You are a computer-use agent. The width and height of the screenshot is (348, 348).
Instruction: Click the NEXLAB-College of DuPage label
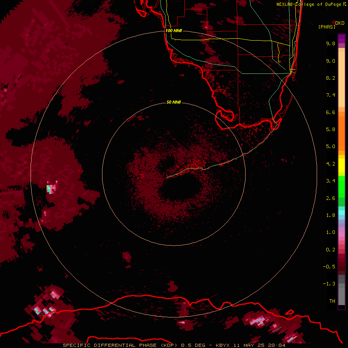tap(309, 4)
